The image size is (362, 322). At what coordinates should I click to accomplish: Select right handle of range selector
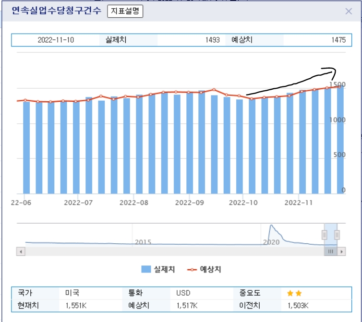pos(337,235)
